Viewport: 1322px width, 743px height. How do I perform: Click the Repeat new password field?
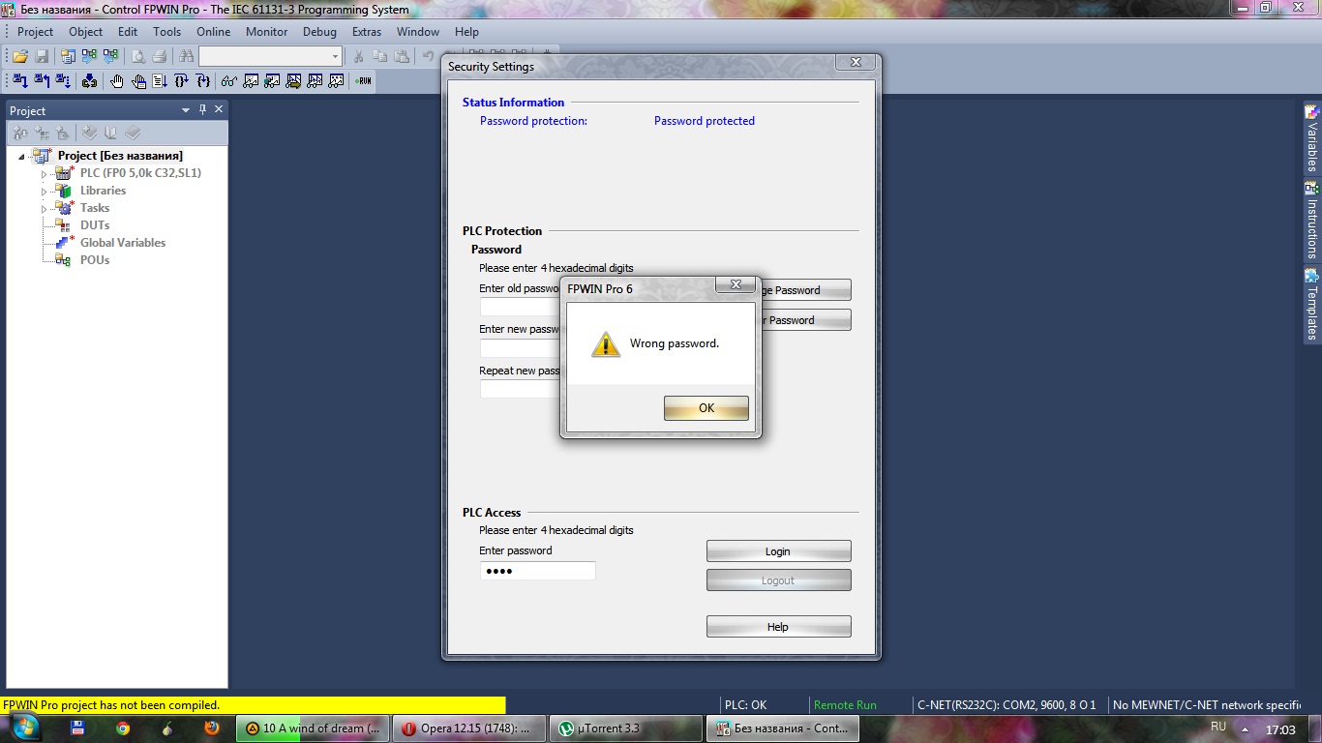tap(521, 389)
